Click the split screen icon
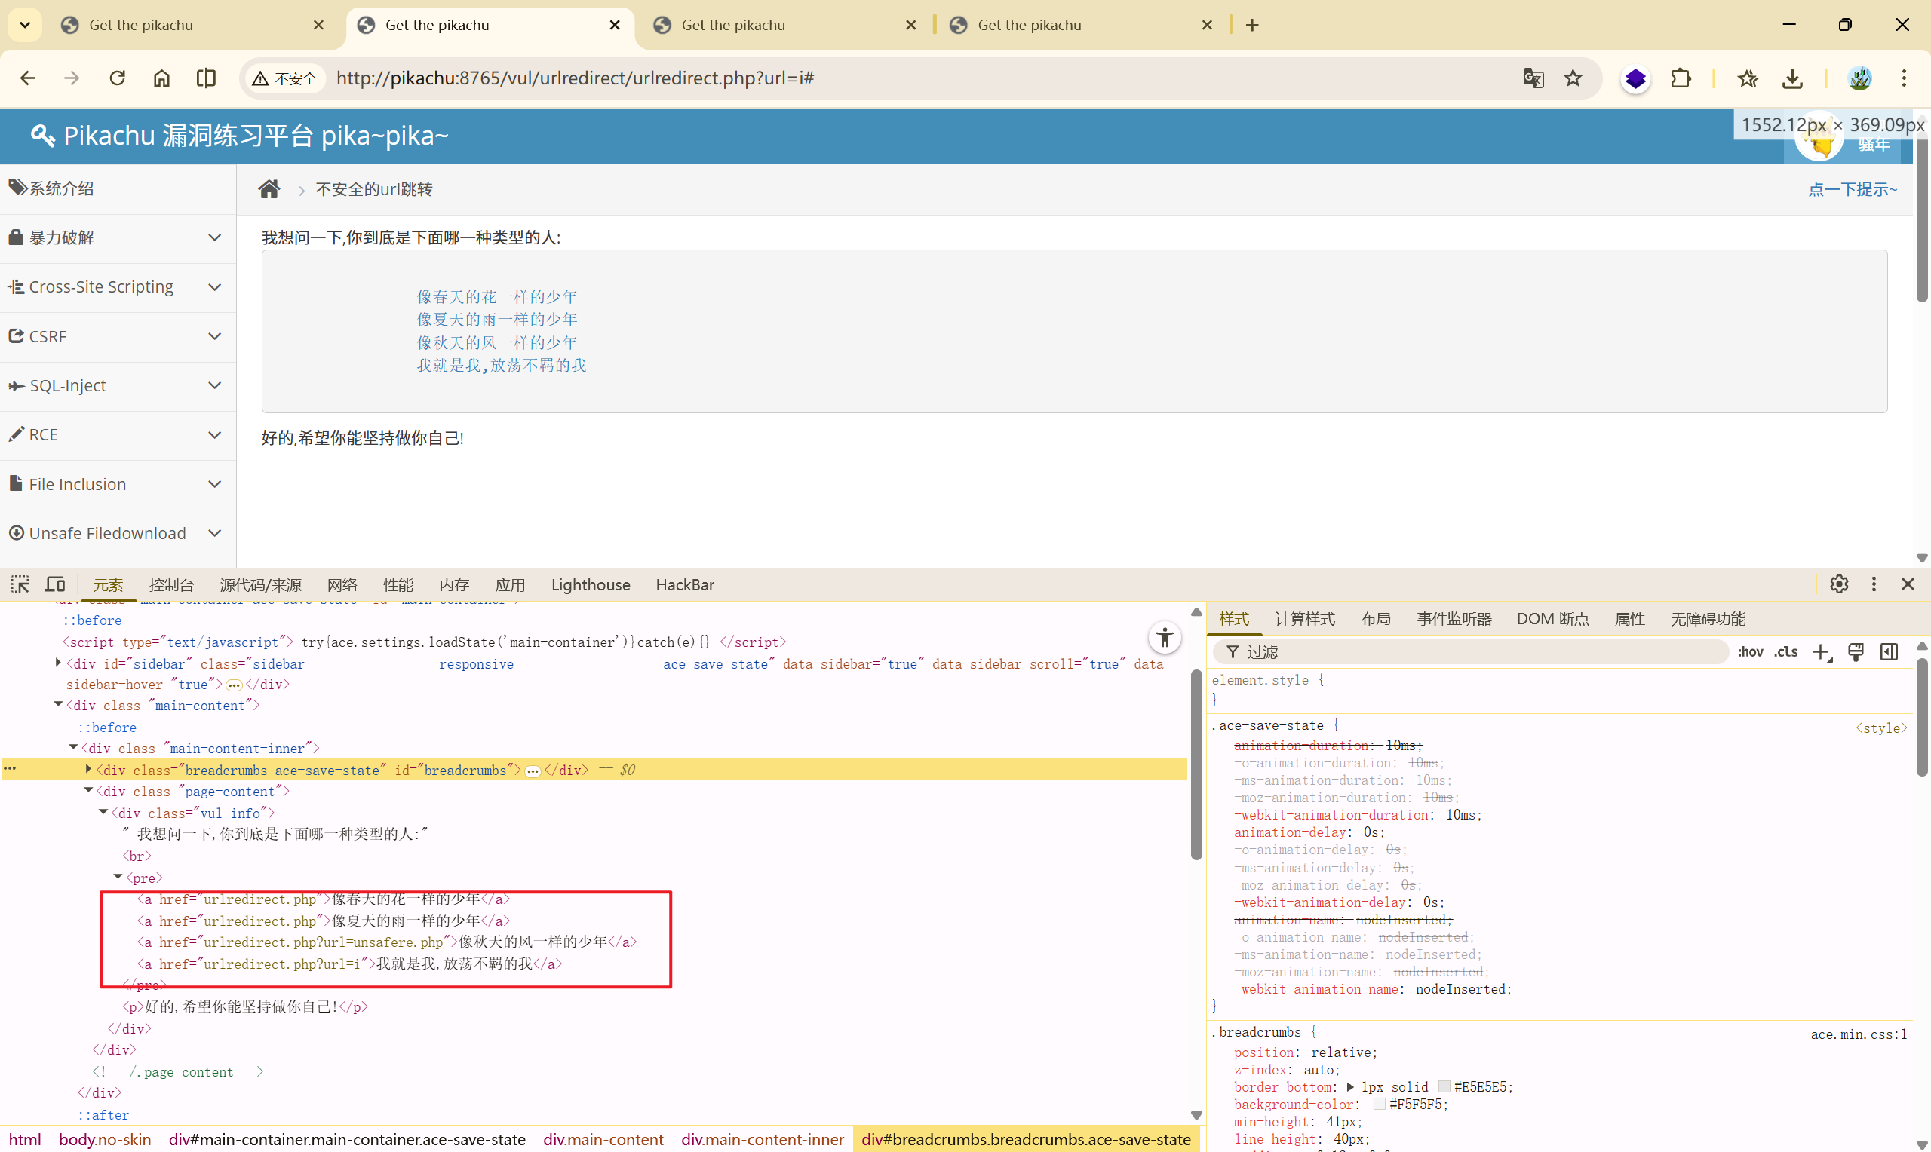The width and height of the screenshot is (1931, 1152). (x=206, y=78)
